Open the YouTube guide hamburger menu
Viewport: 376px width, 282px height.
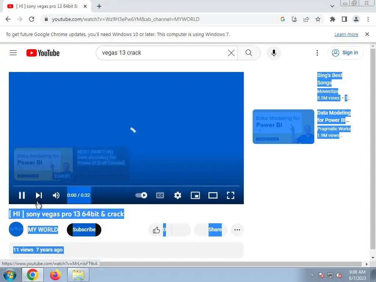pyautogui.click(x=13, y=53)
